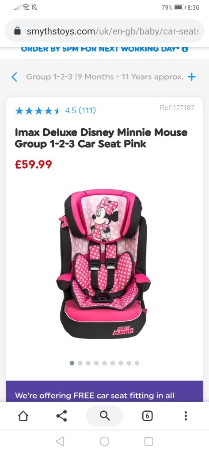The image size is (209, 453).
Task: Expand the Group 1-2-3 category plus icon
Action: point(191,77)
